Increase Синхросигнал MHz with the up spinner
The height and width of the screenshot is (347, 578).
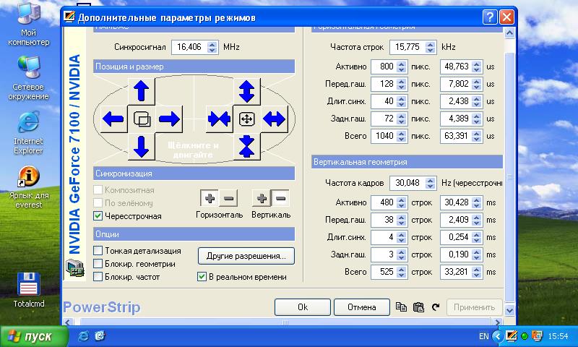tap(212, 43)
